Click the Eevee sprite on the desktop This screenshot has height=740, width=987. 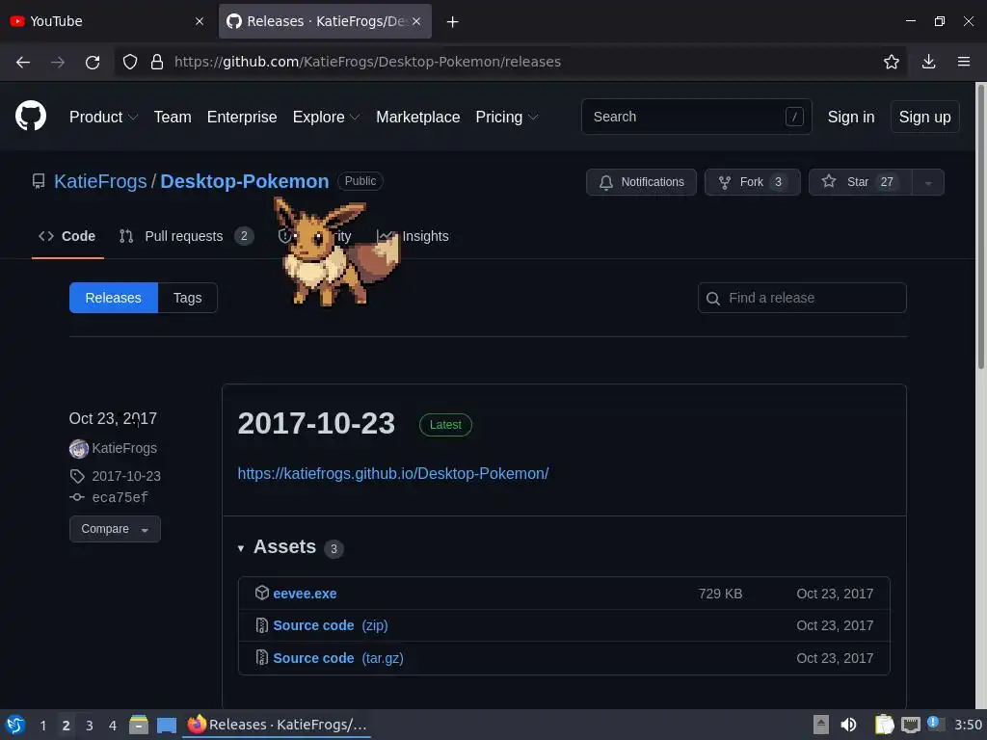pyautogui.click(x=335, y=253)
